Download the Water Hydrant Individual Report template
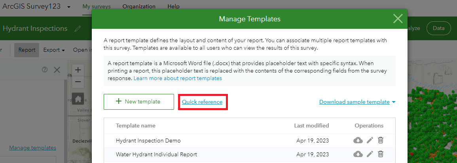Viewport: 457px width, 163px height. pyautogui.click(x=358, y=154)
